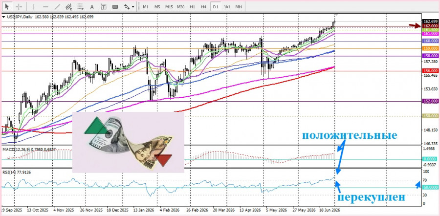This screenshot has width=440, height=216.
Task: Click the red 156.000 level label
Action: pyautogui.click(x=430, y=71)
